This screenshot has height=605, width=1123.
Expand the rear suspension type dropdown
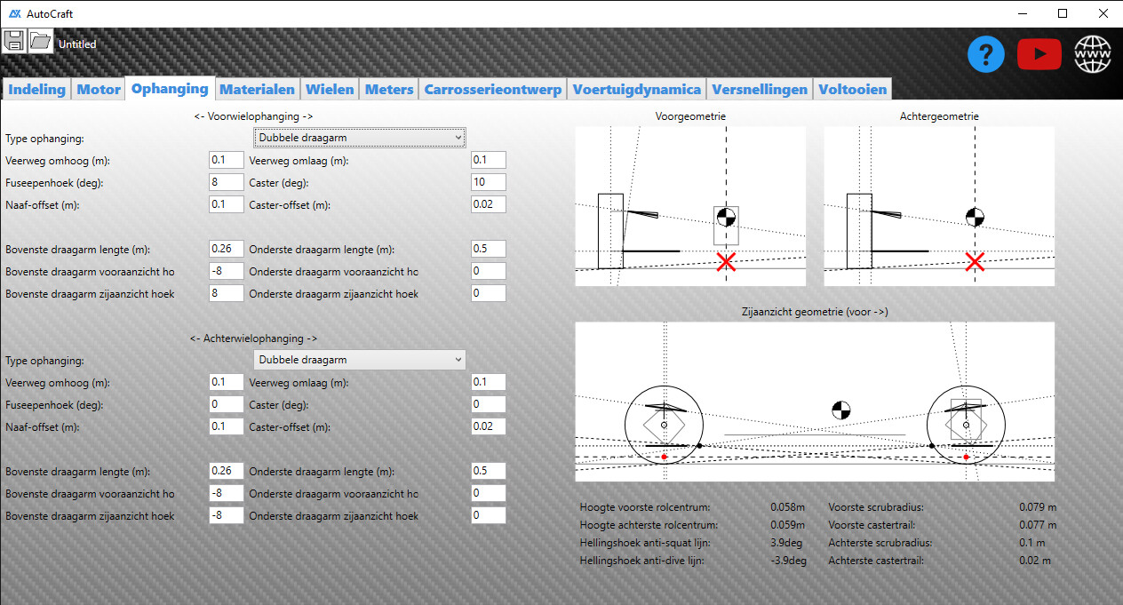click(359, 360)
